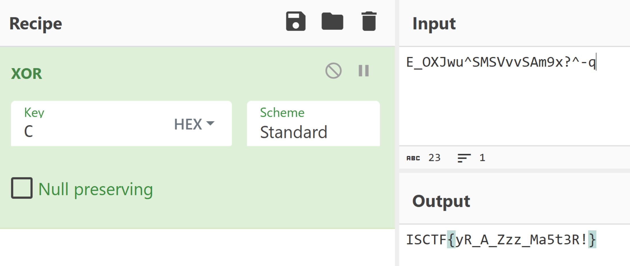The image size is (630, 266).
Task: Open the HEX key format dropdown
Action: click(x=194, y=124)
